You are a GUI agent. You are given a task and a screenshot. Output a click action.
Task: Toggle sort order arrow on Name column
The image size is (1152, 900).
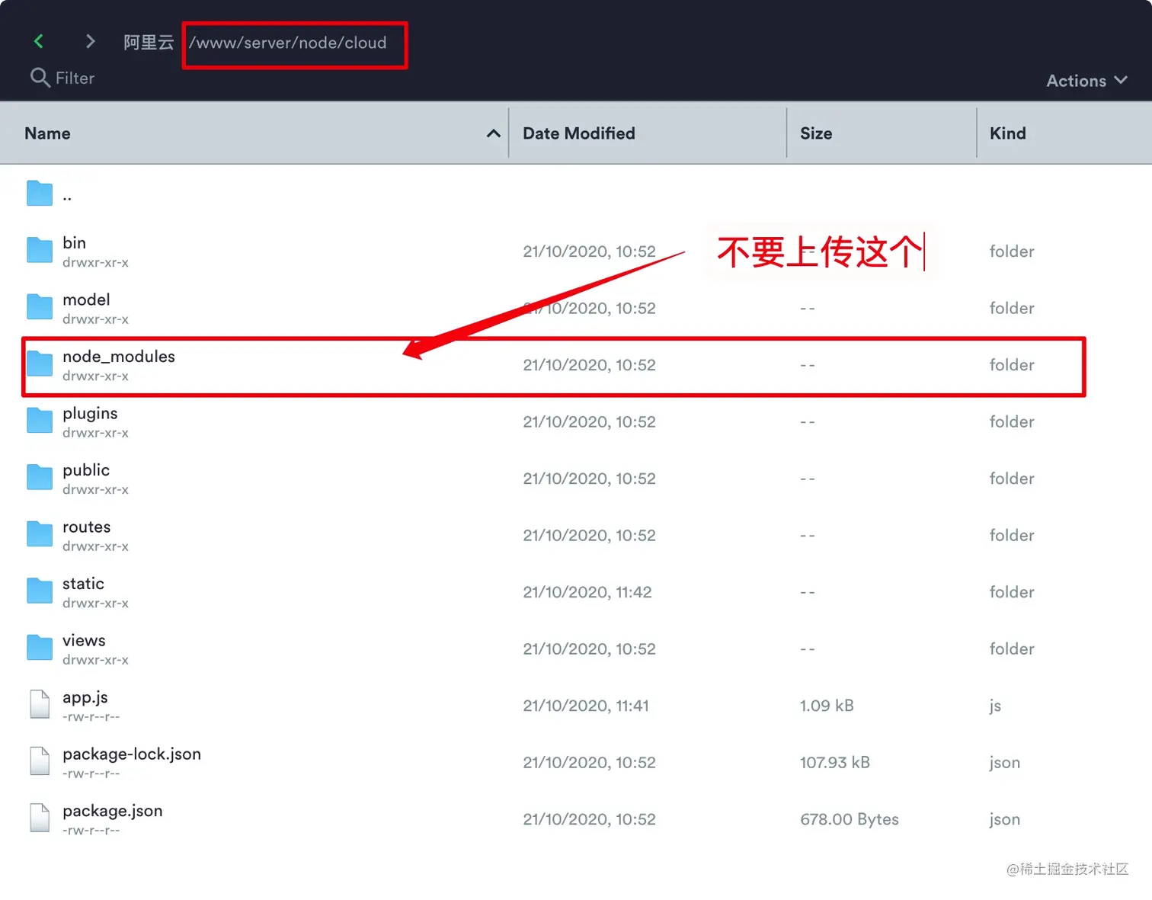pyautogui.click(x=494, y=133)
